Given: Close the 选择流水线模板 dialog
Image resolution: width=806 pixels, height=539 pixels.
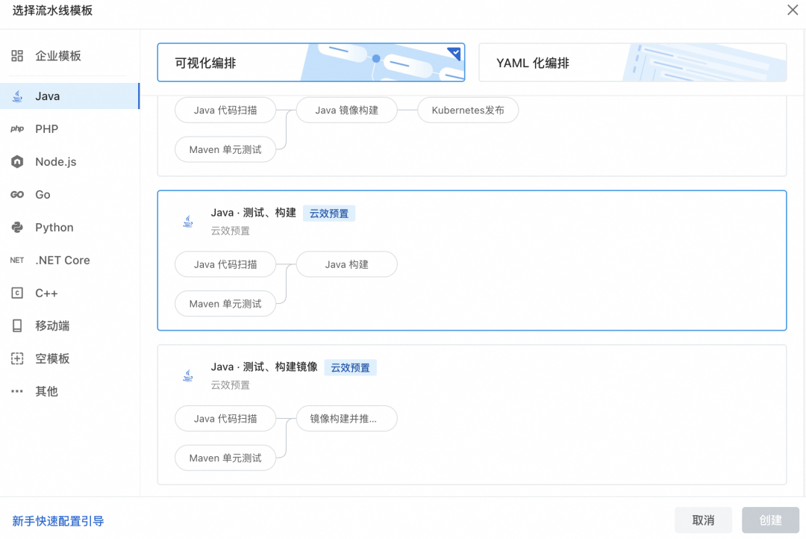Looking at the screenshot, I should coord(793,10).
